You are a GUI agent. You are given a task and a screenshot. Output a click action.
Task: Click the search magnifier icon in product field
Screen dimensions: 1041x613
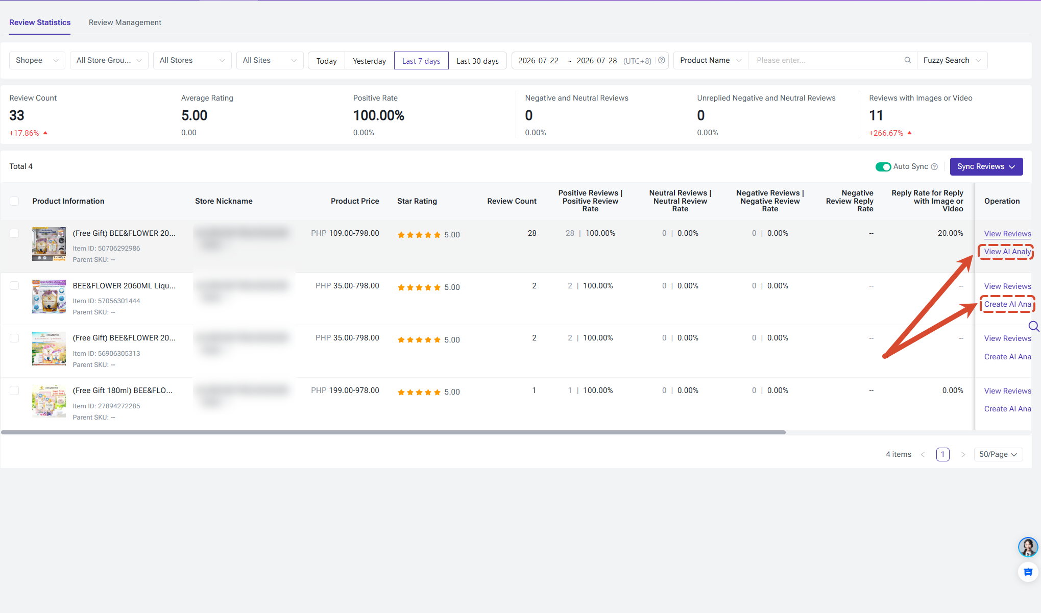[907, 60]
